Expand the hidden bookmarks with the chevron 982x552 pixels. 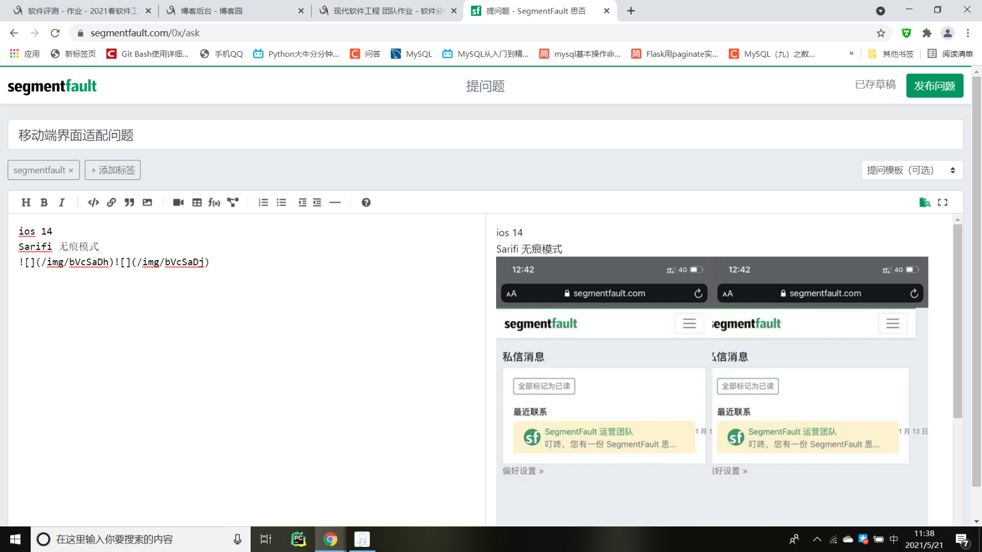[x=851, y=53]
